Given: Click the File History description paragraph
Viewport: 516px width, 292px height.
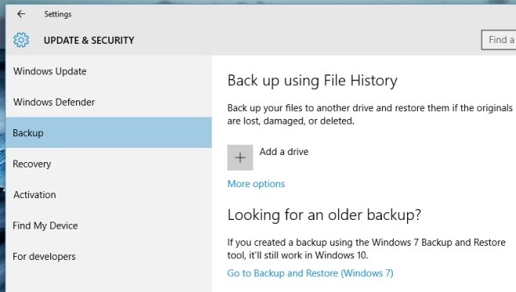Looking at the screenshot, I should click(x=370, y=114).
